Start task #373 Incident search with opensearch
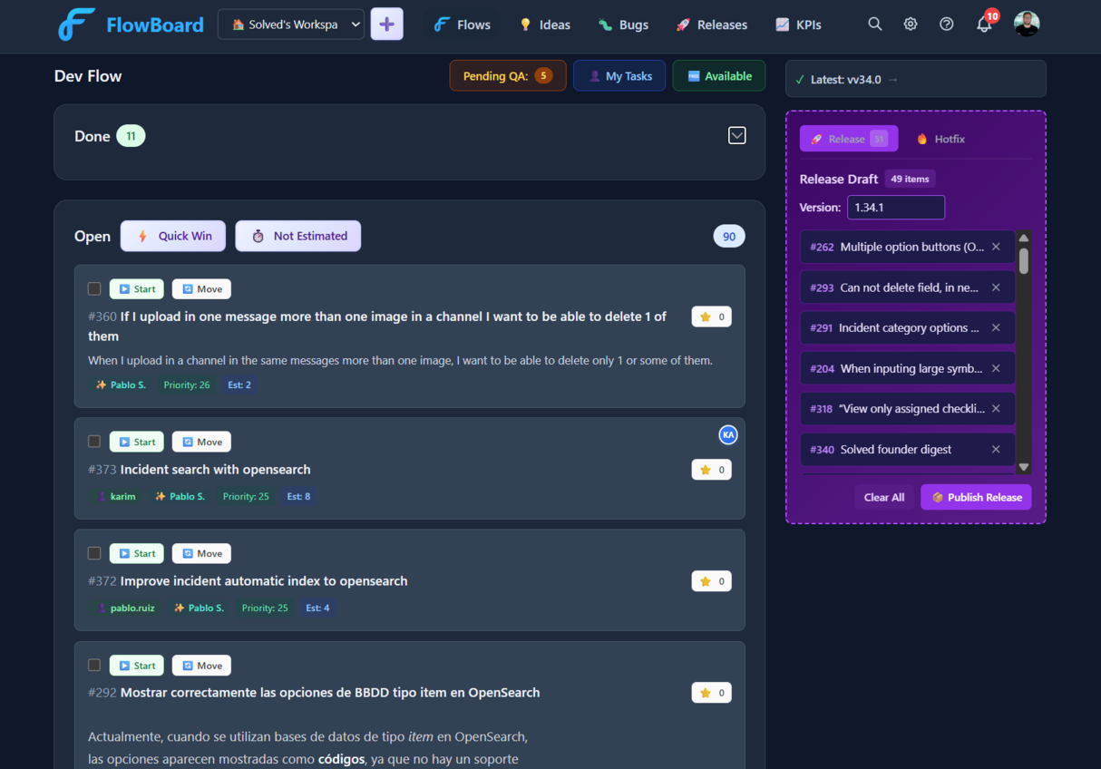 136,441
